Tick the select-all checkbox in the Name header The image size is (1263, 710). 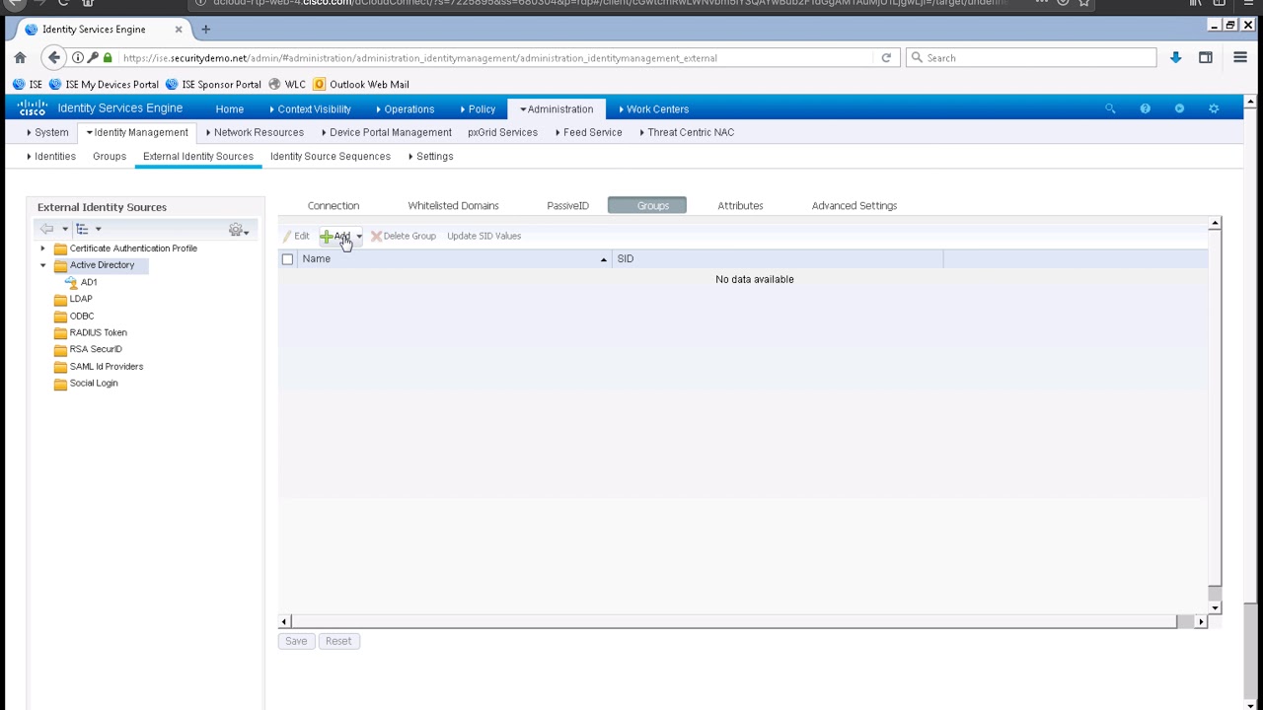click(x=287, y=259)
